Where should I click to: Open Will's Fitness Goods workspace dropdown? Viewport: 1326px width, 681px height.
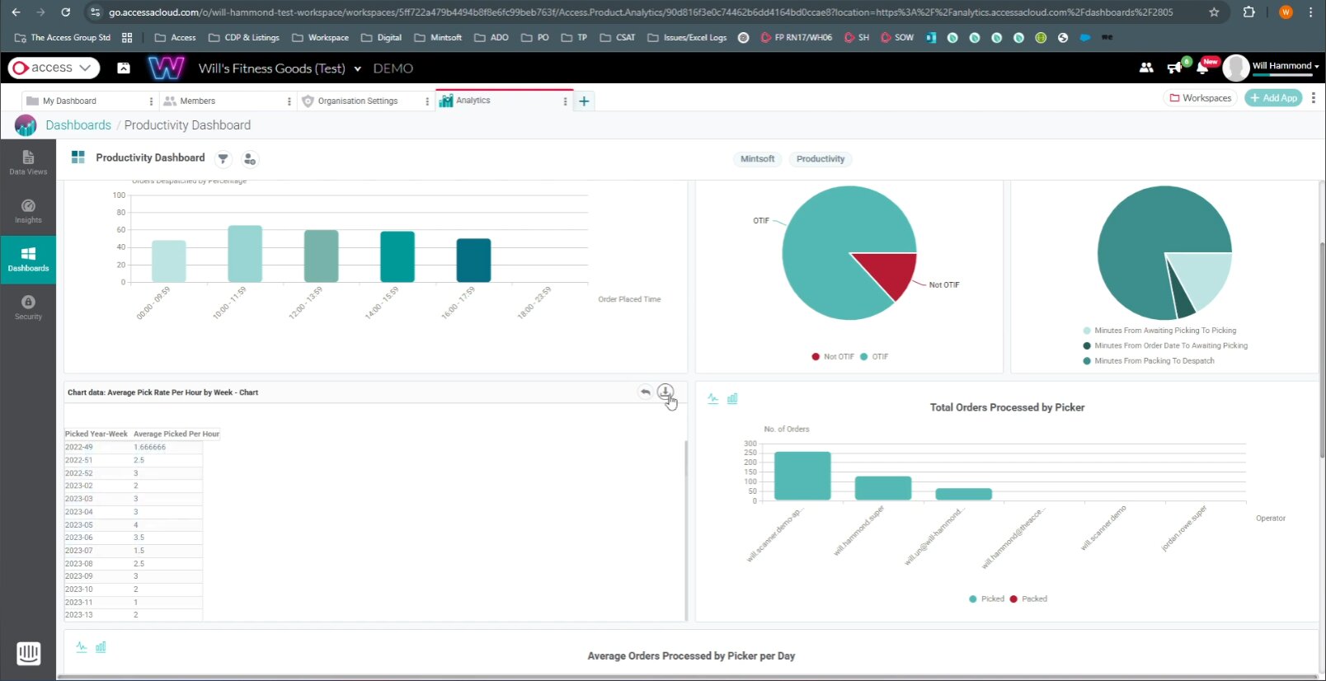(357, 68)
